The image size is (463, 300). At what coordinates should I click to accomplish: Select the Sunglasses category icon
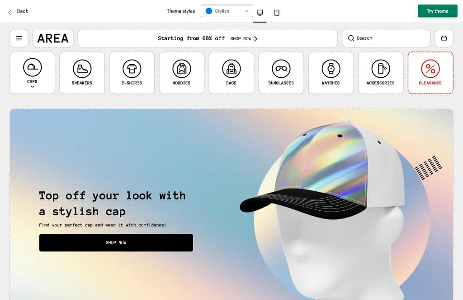click(281, 69)
